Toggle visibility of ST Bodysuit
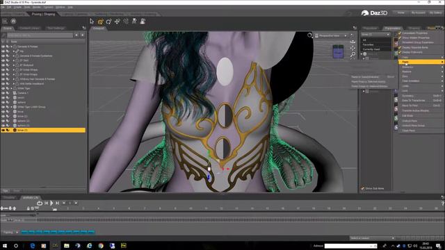445x250 pixels. 3,65
